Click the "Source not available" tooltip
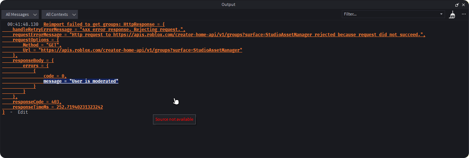This screenshot has height=158, width=469. click(x=174, y=119)
